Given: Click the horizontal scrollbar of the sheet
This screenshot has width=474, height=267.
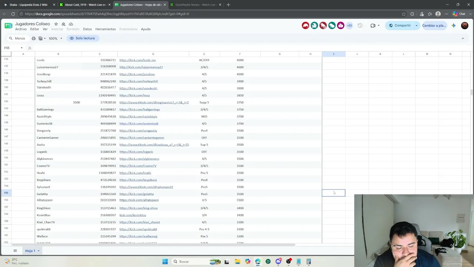Looking at the screenshot, I should coord(154,245).
